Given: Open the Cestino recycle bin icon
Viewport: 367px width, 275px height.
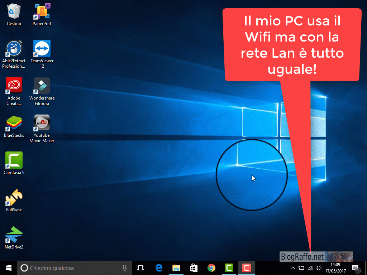Looking at the screenshot, I should point(14,14).
